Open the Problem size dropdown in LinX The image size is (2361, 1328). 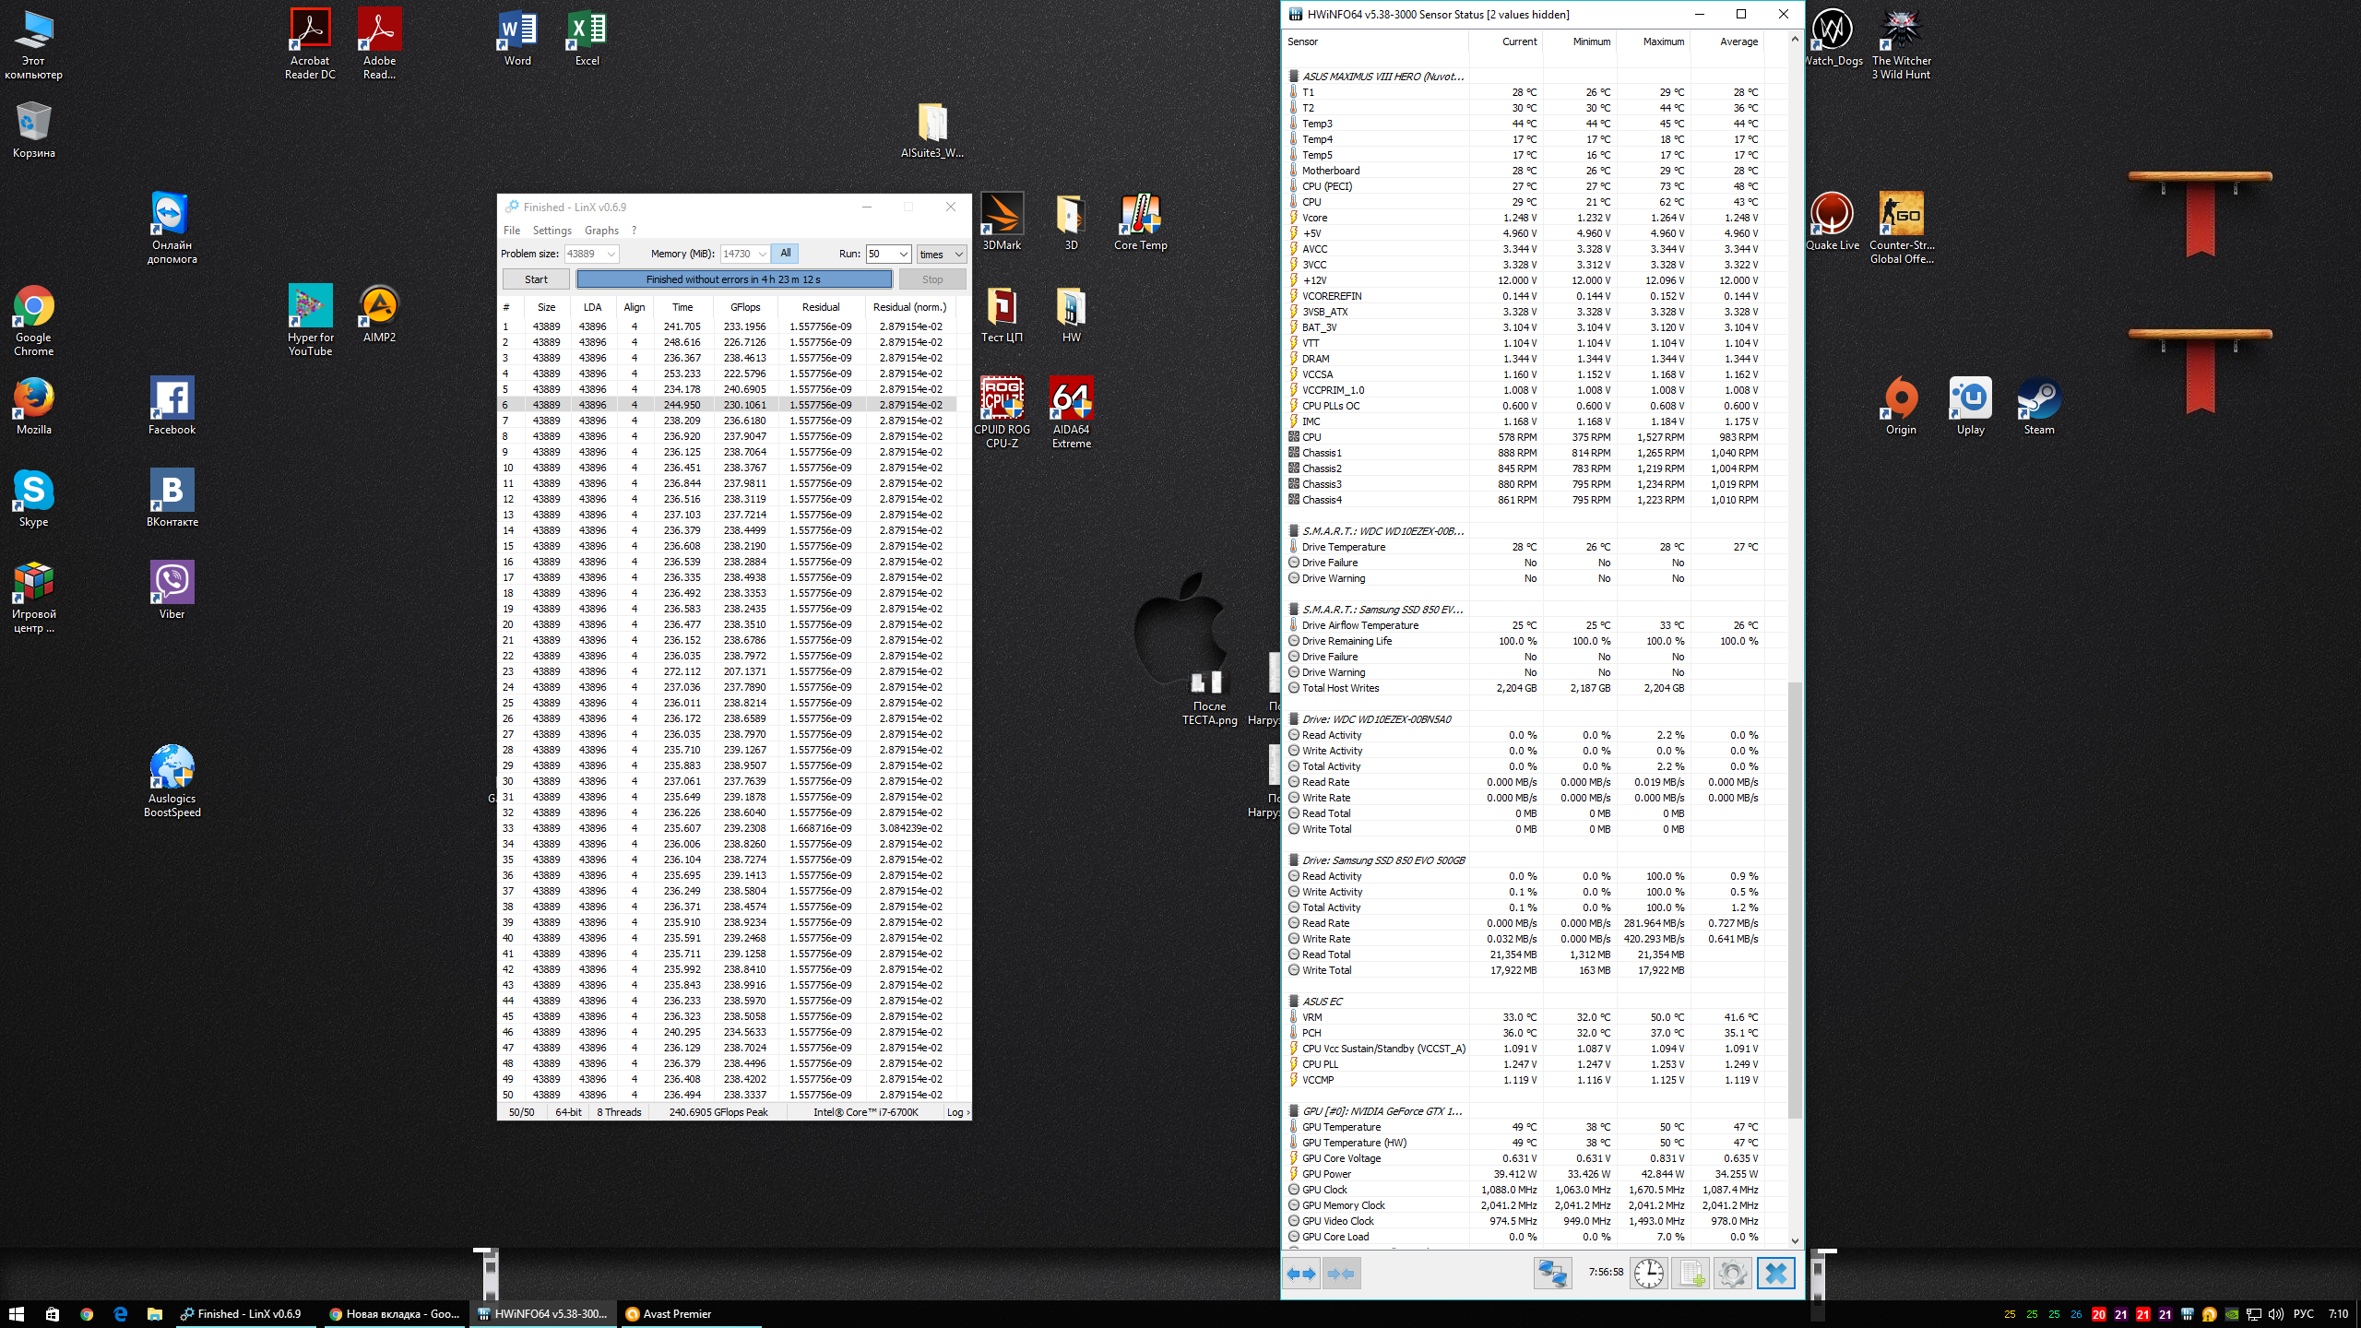click(611, 254)
